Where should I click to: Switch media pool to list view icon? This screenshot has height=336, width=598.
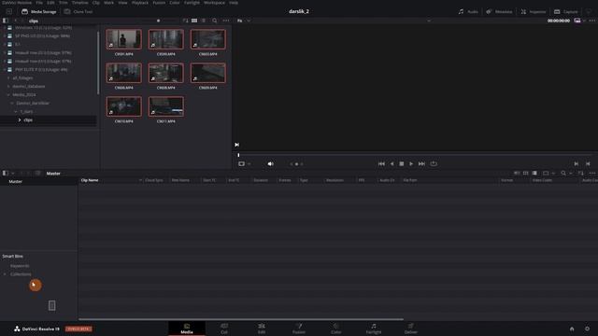tap(534, 174)
